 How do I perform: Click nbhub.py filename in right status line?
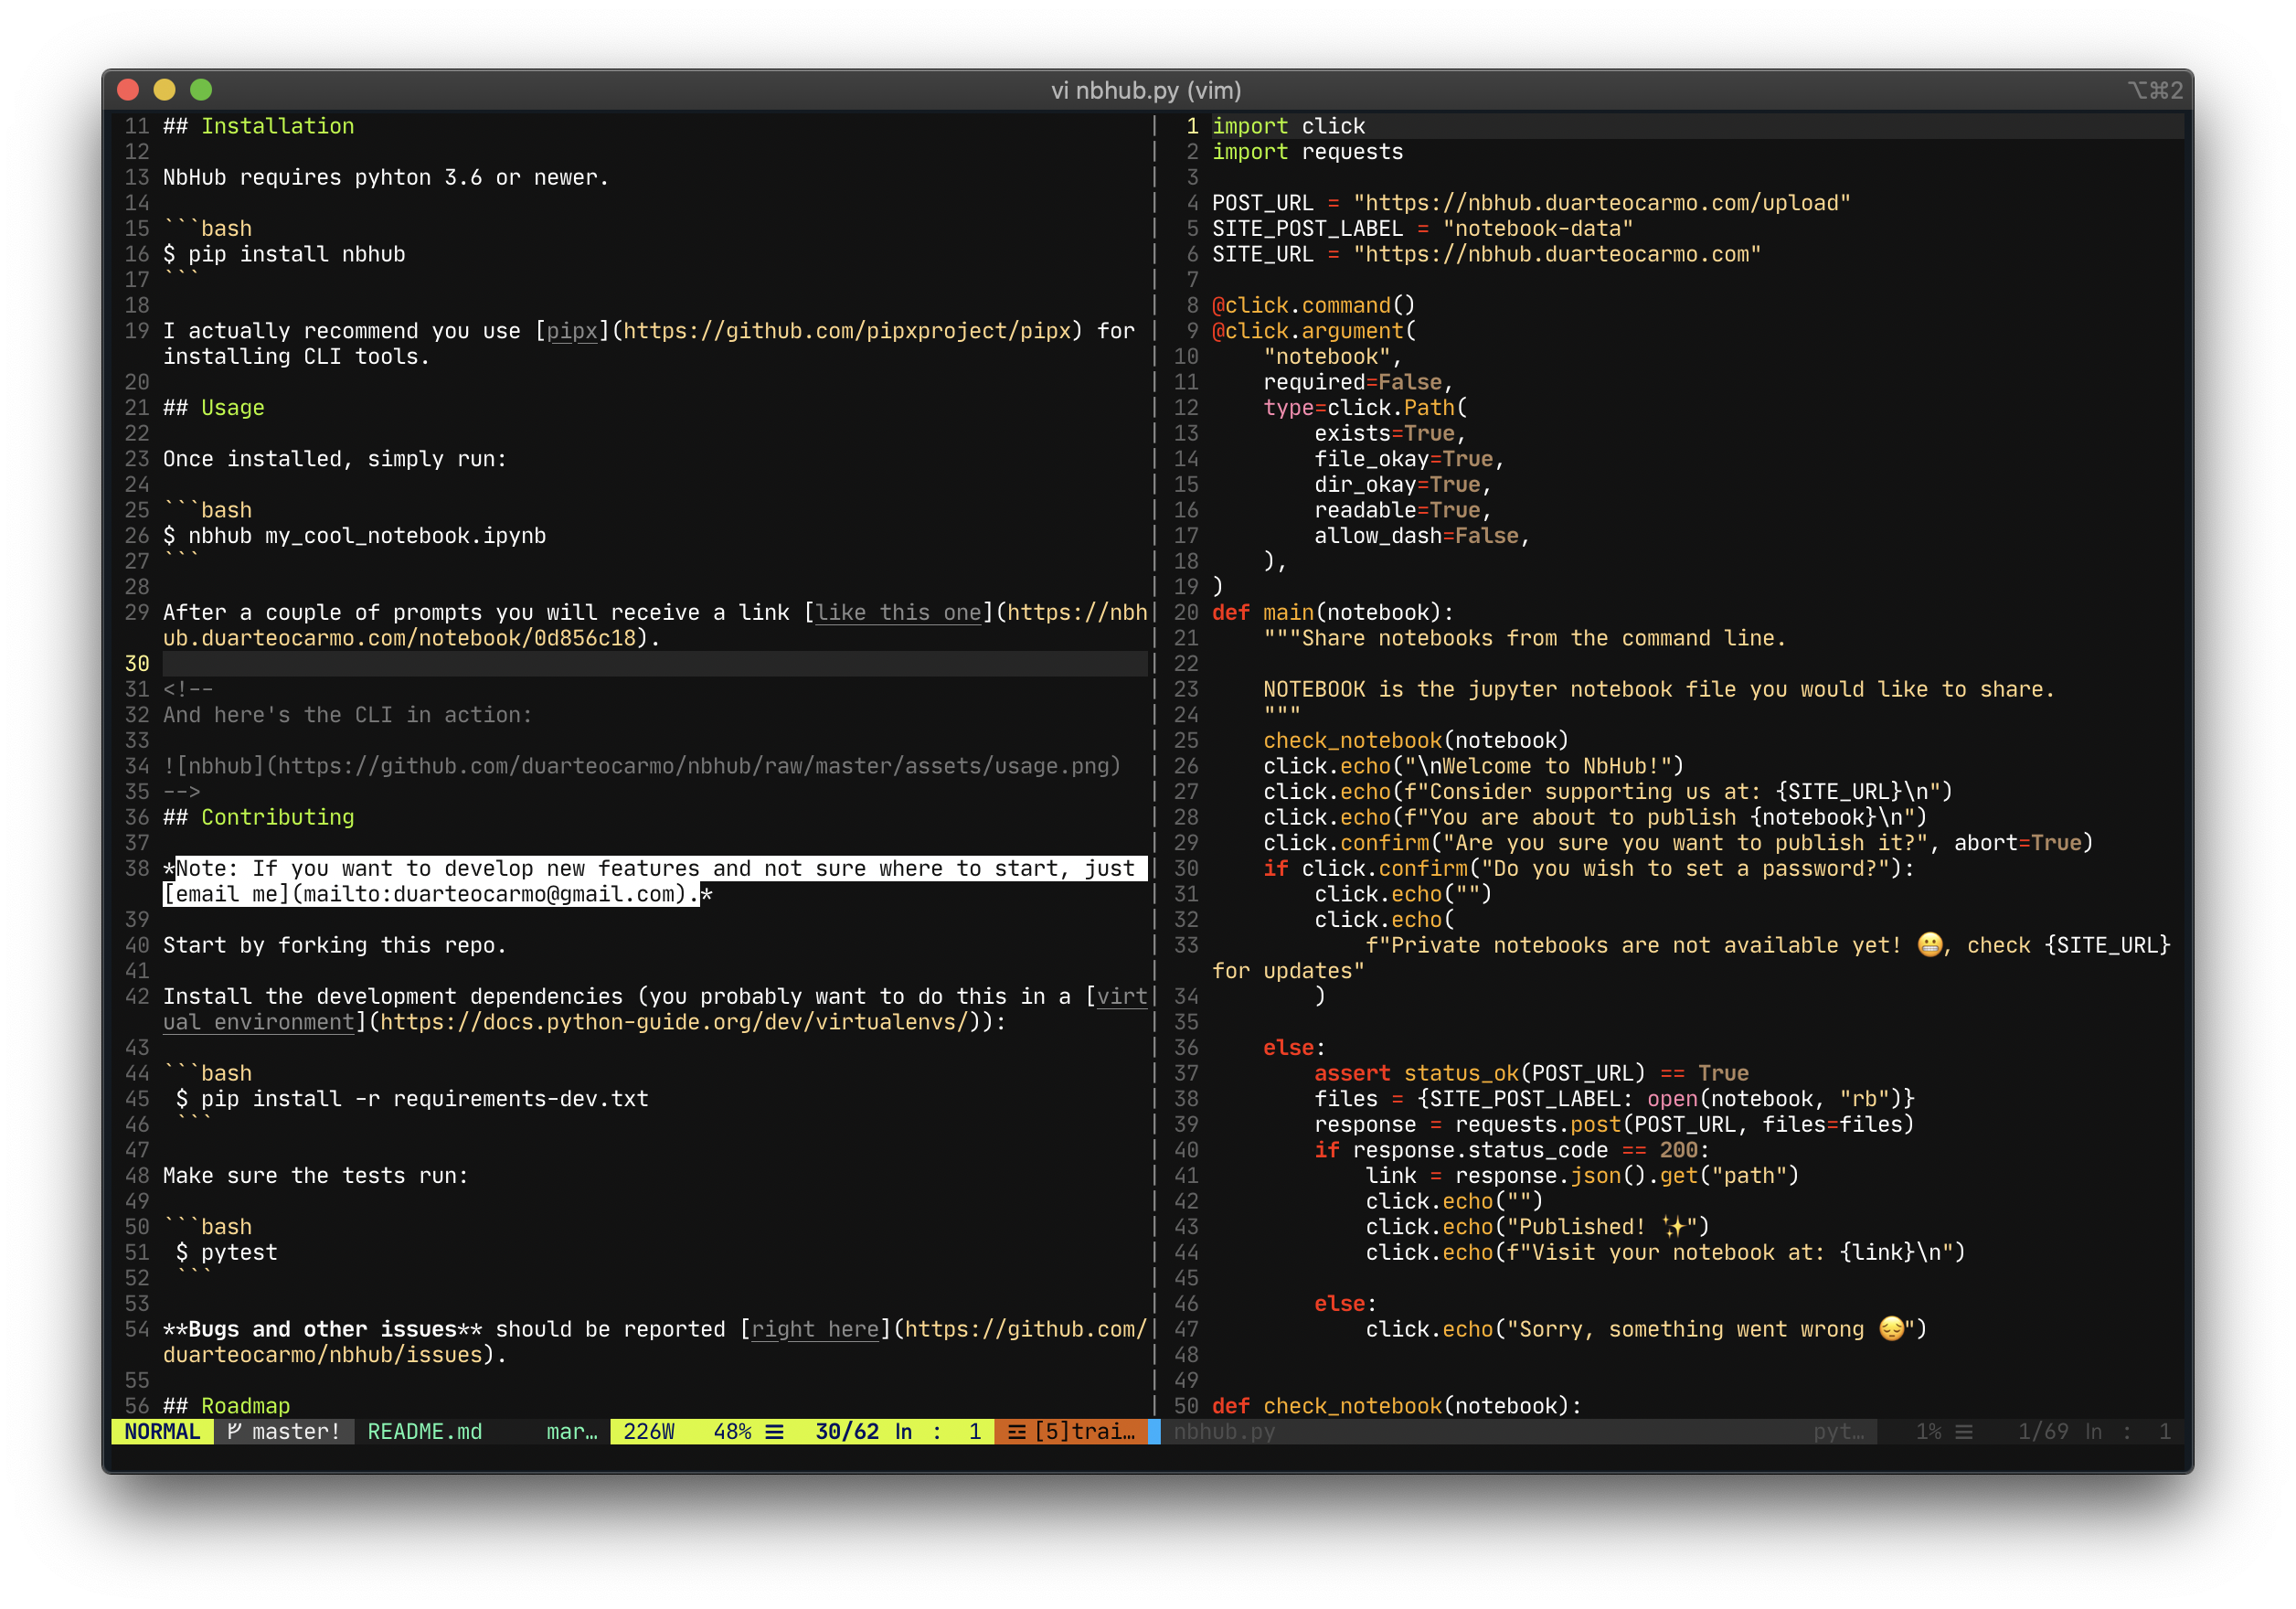click(1225, 1431)
